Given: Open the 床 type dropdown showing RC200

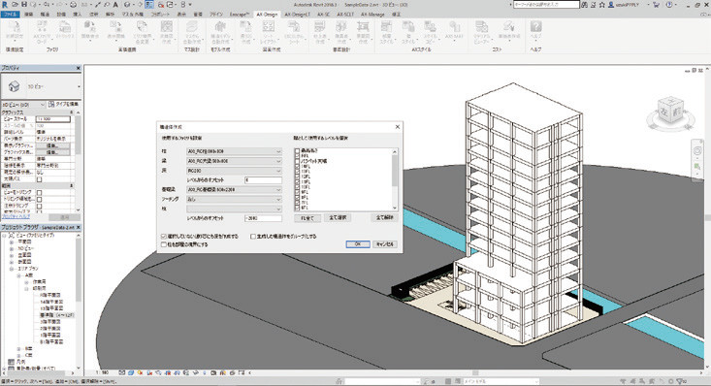Looking at the screenshot, I should [234, 171].
